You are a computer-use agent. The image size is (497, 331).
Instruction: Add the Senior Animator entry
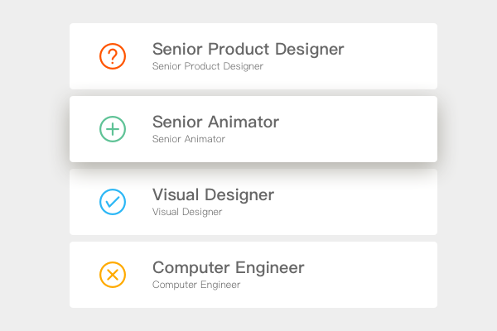pyautogui.click(x=113, y=129)
